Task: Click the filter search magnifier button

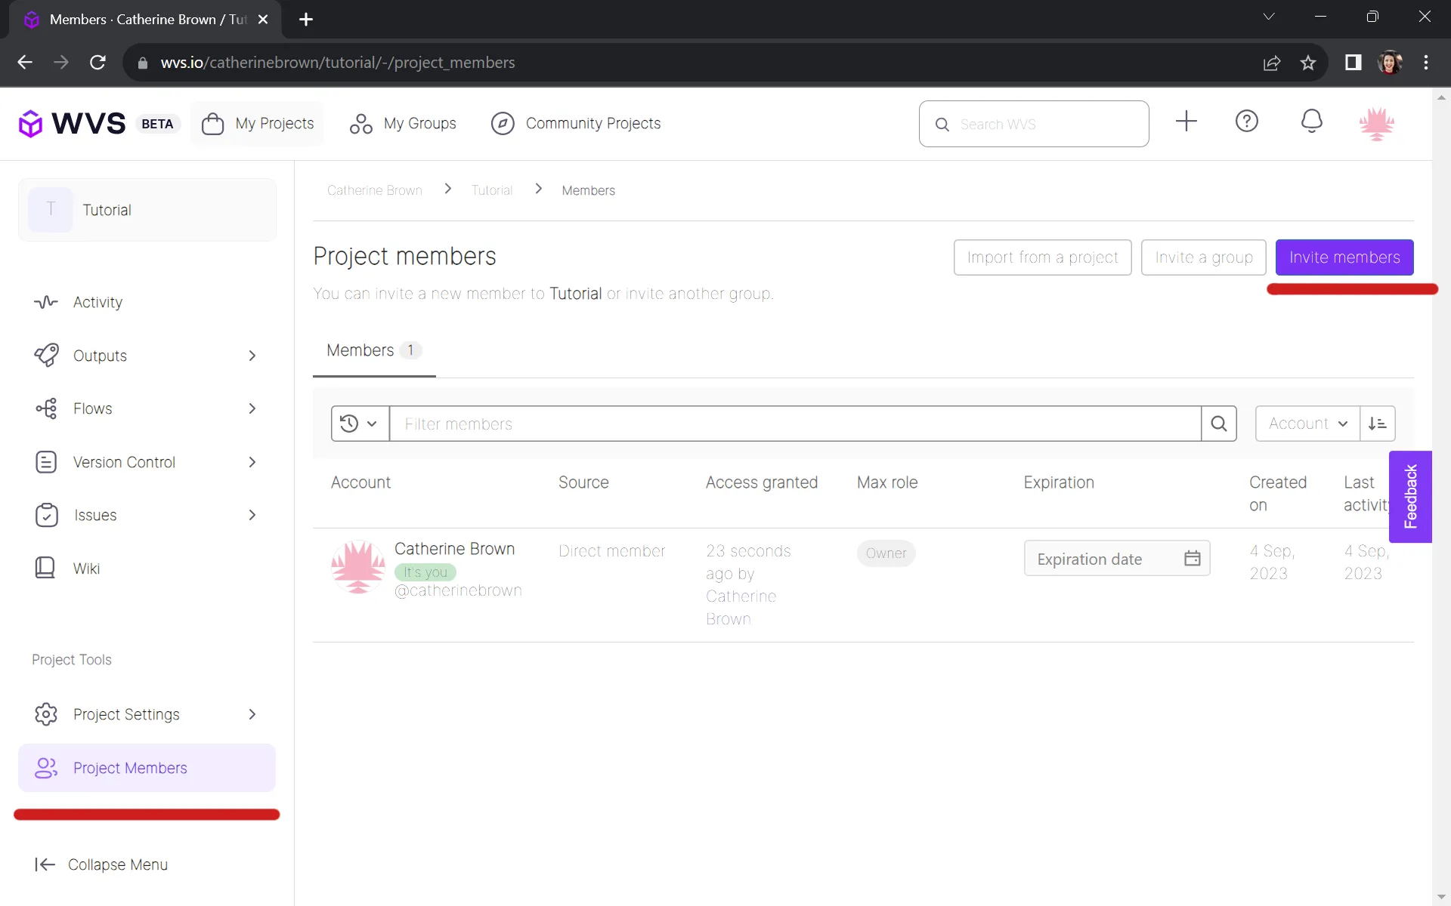Action: [x=1218, y=424]
